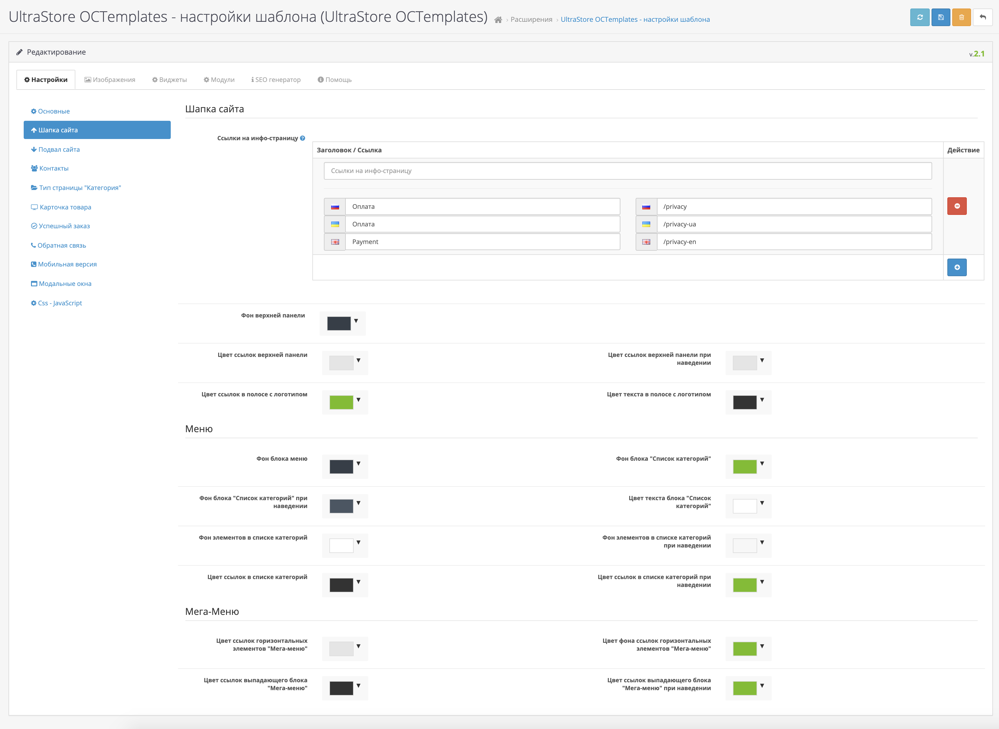Go to Css - JavaScript section
Image resolution: width=999 pixels, height=729 pixels.
(60, 303)
